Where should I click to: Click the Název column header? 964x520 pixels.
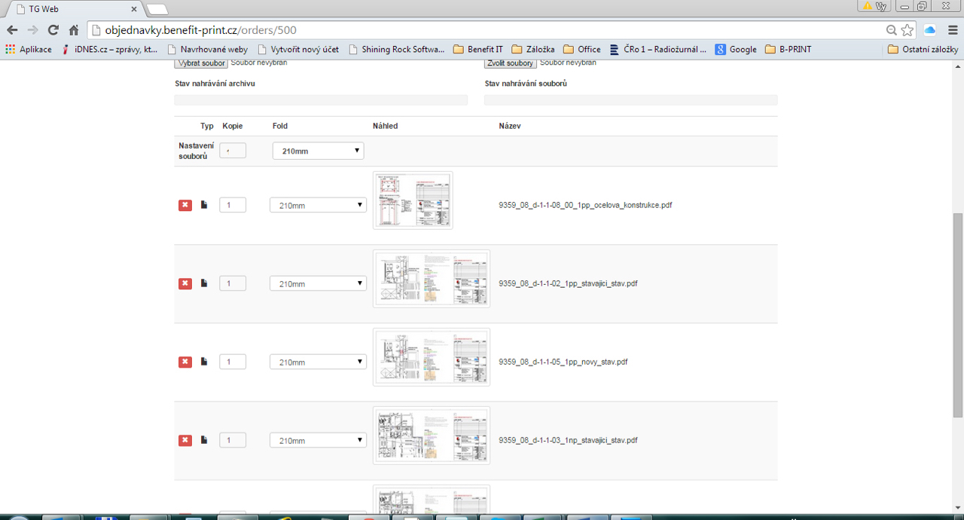click(510, 126)
